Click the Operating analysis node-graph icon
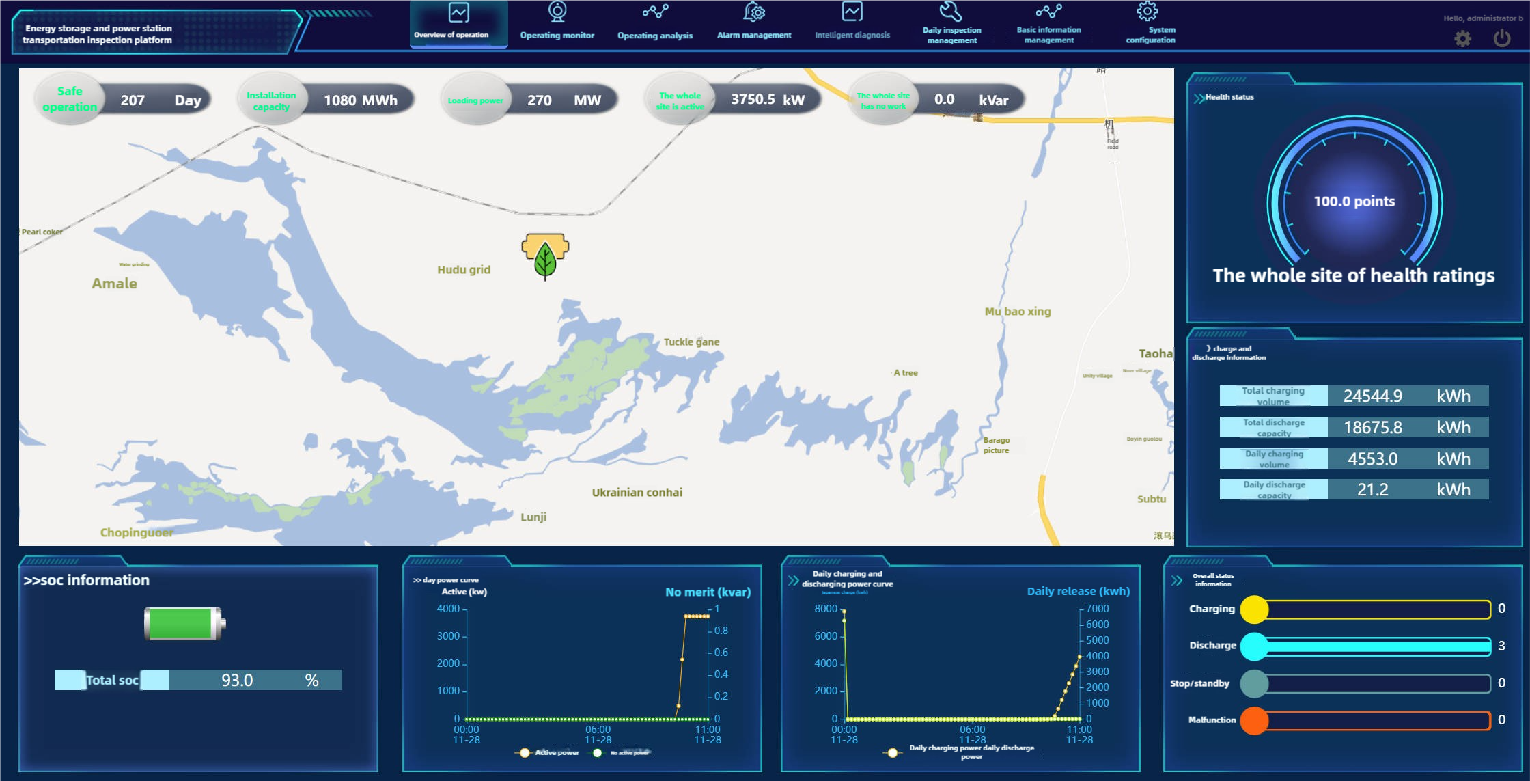The image size is (1530, 781). 654,11
